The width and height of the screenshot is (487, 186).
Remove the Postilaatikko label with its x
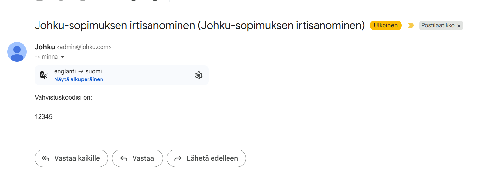click(x=459, y=26)
